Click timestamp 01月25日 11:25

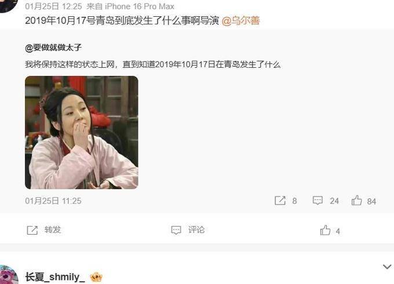pyautogui.click(x=53, y=201)
